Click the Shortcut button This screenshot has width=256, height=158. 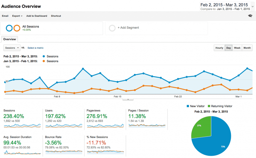56,16
